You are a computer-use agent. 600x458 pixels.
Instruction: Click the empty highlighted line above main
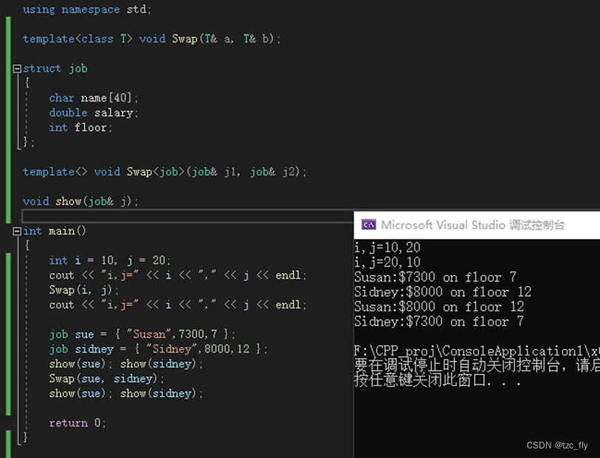click(x=188, y=216)
